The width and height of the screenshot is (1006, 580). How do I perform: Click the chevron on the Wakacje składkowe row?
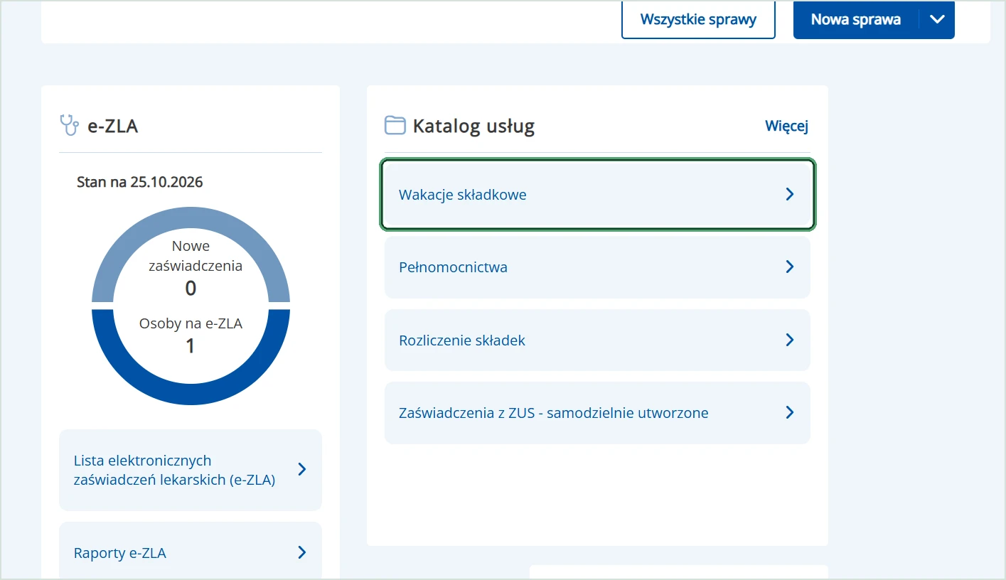coord(789,194)
